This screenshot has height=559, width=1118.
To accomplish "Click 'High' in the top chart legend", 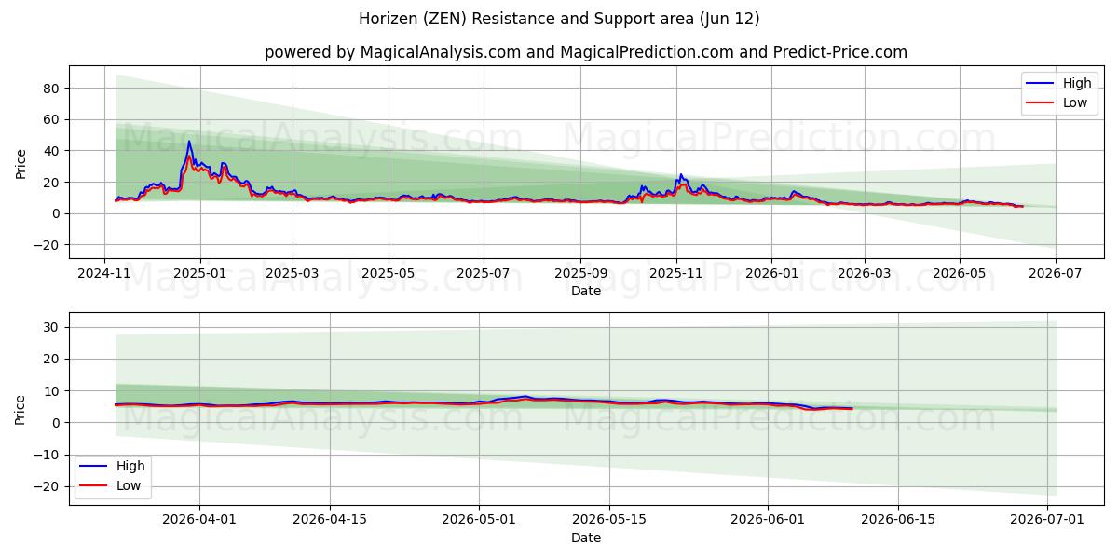I will pyautogui.click(x=1077, y=83).
